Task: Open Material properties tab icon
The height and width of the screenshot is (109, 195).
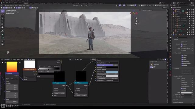Action: tap(170, 72)
